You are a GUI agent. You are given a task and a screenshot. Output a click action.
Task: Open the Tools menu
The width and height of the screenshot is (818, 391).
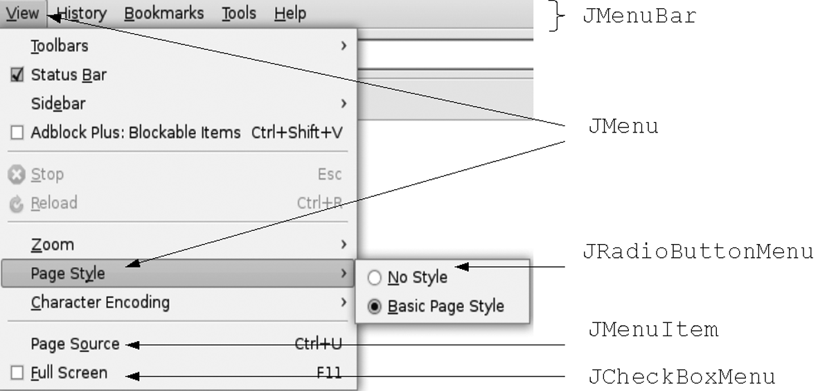click(239, 13)
